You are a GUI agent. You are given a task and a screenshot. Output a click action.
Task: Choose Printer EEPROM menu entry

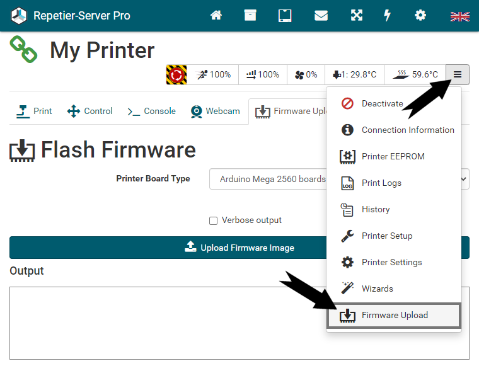(393, 156)
